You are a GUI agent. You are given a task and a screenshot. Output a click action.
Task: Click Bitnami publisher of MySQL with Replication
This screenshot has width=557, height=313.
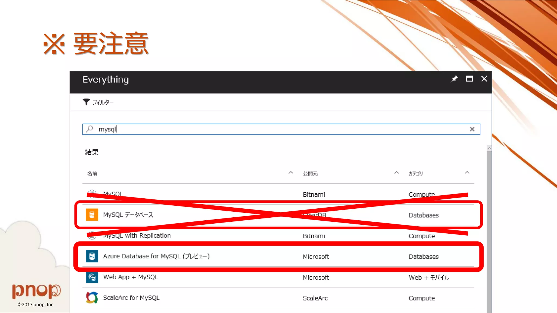pyautogui.click(x=314, y=236)
